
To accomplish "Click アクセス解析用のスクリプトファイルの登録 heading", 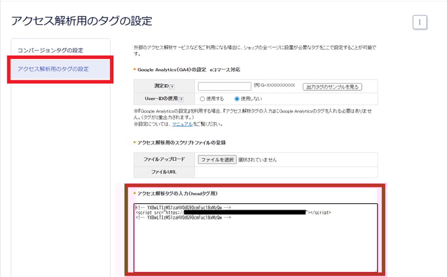I will 181,142.
